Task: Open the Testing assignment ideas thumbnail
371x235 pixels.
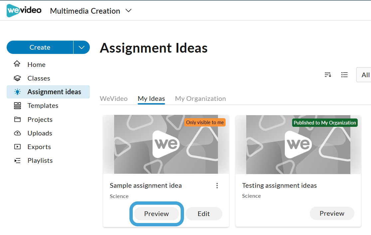Action: point(298,144)
